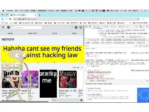
Task: Click the volume icon in menu bar
Action: 93,11
